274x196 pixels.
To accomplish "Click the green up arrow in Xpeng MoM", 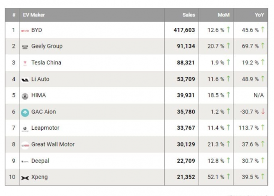I will [x=228, y=177].
